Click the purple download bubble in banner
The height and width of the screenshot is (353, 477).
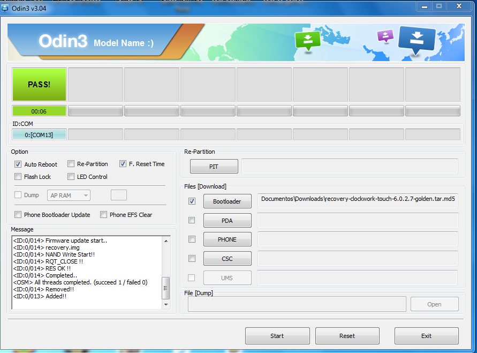click(385, 36)
